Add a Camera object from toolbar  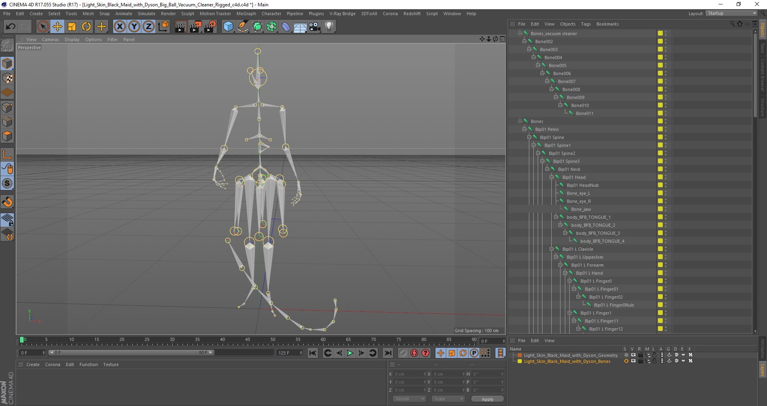[314, 27]
